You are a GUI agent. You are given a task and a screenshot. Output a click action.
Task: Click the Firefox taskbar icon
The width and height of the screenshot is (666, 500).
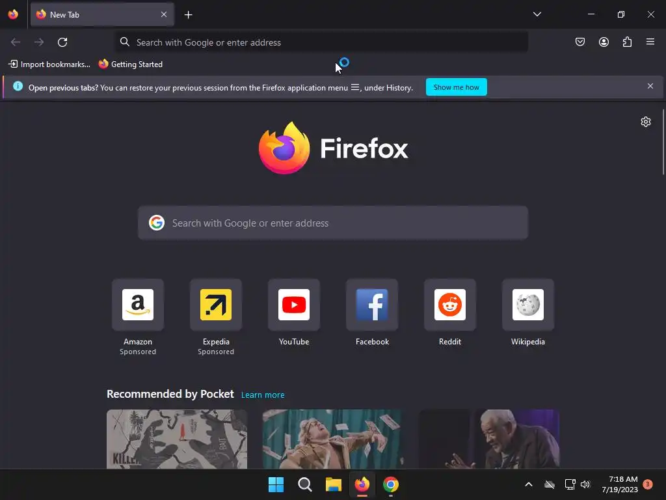[x=362, y=484]
